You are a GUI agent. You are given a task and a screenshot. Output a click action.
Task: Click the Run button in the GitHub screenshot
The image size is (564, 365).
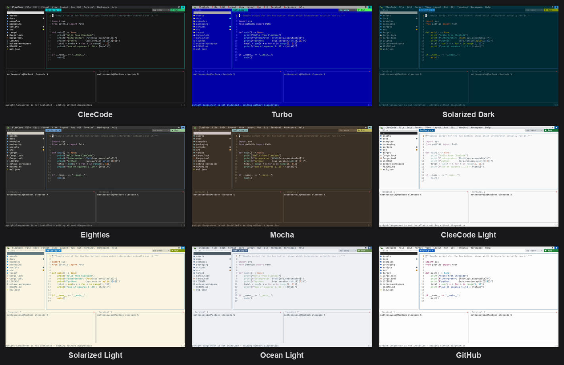point(551,251)
